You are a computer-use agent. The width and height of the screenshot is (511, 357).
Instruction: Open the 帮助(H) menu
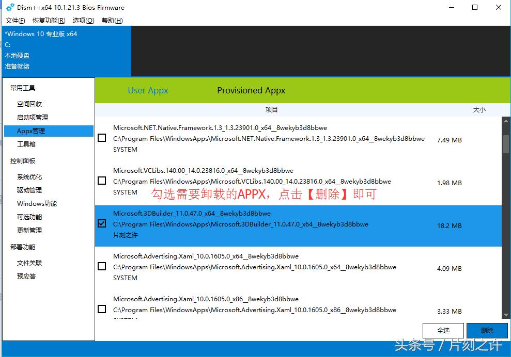pyautogui.click(x=112, y=21)
